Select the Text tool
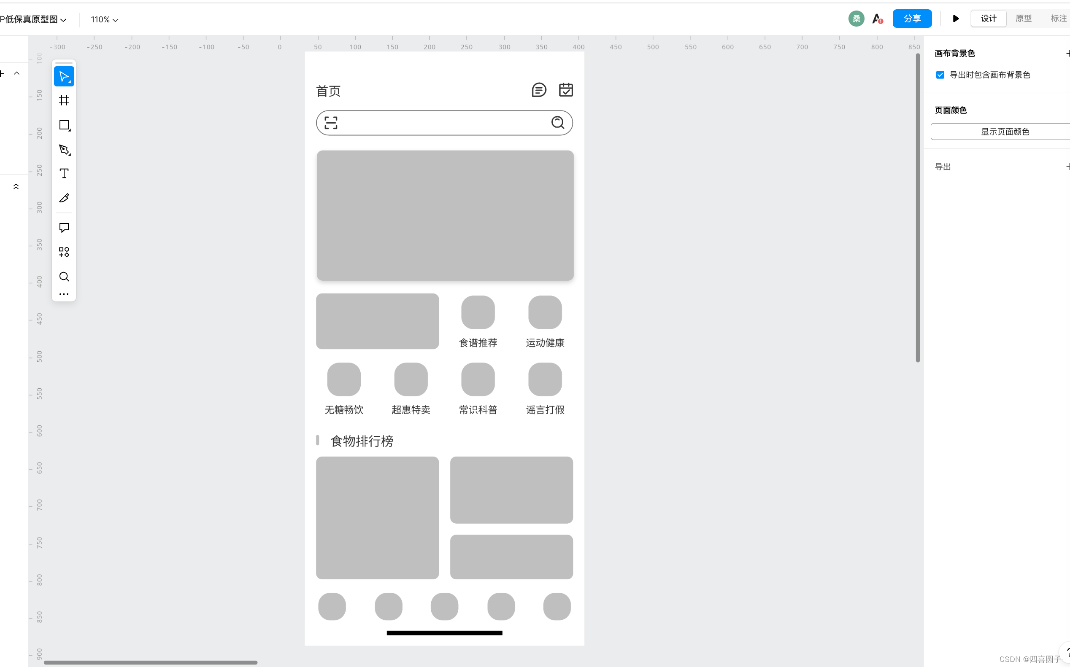Screen dimensions: 1070x667 point(64,173)
